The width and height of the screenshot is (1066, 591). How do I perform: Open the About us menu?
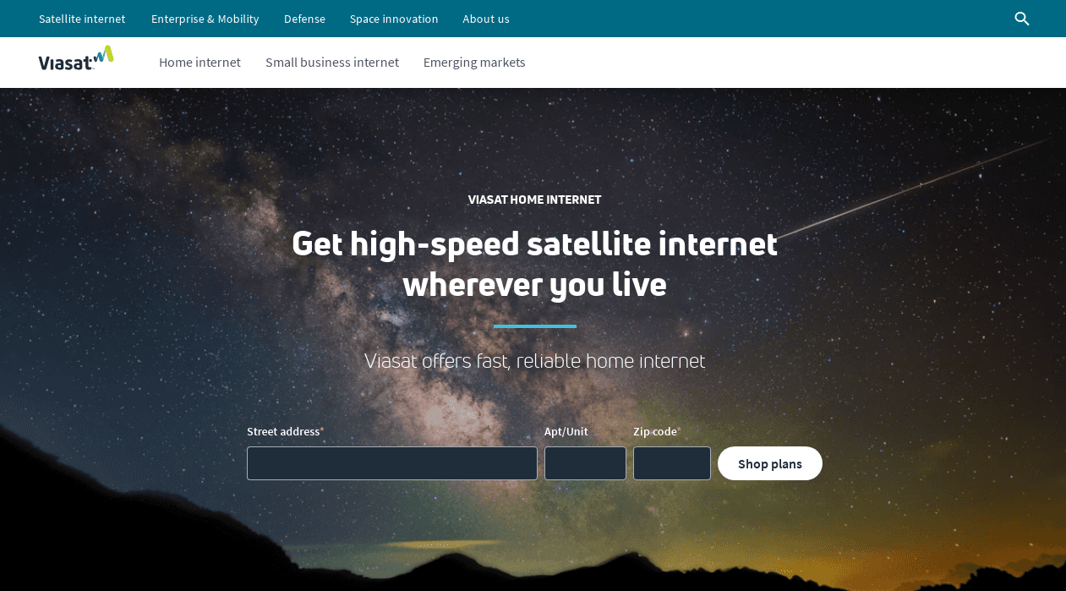[486, 19]
